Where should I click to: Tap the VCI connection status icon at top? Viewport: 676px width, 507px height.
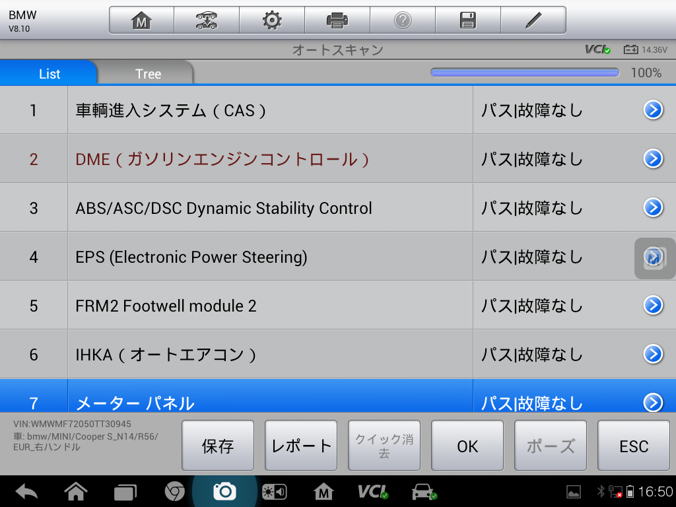(x=597, y=50)
